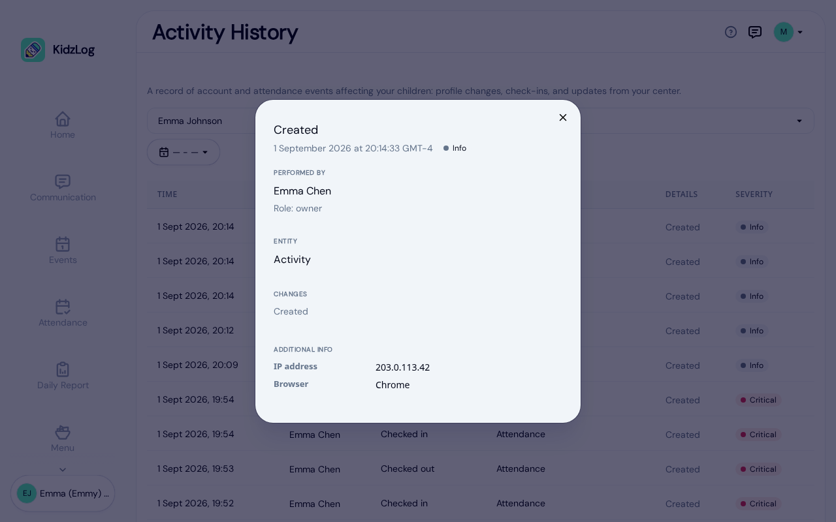Viewport: 836px width, 522px height.
Task: Expand more sidebar items chevron
Action: tap(63, 469)
